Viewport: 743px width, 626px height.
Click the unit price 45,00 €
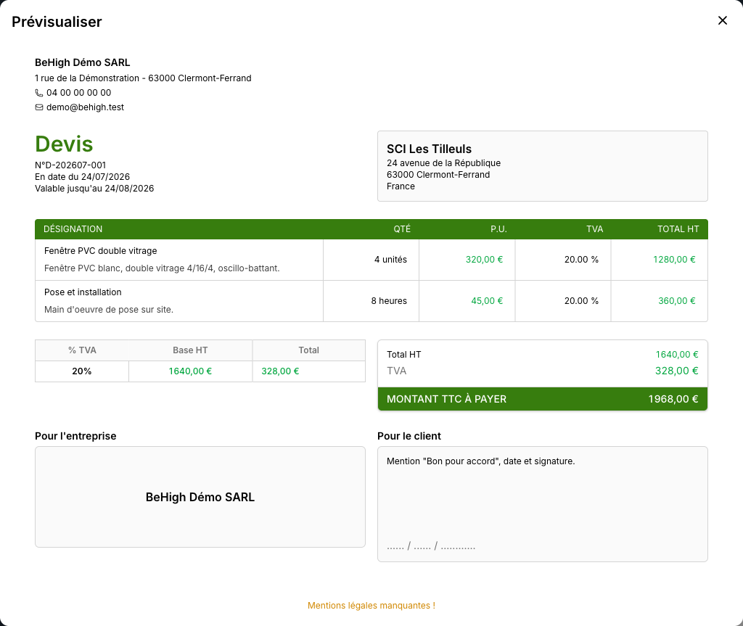[487, 301]
